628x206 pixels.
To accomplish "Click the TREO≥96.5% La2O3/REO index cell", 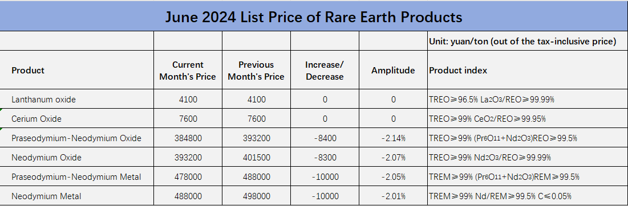I will [528, 100].
